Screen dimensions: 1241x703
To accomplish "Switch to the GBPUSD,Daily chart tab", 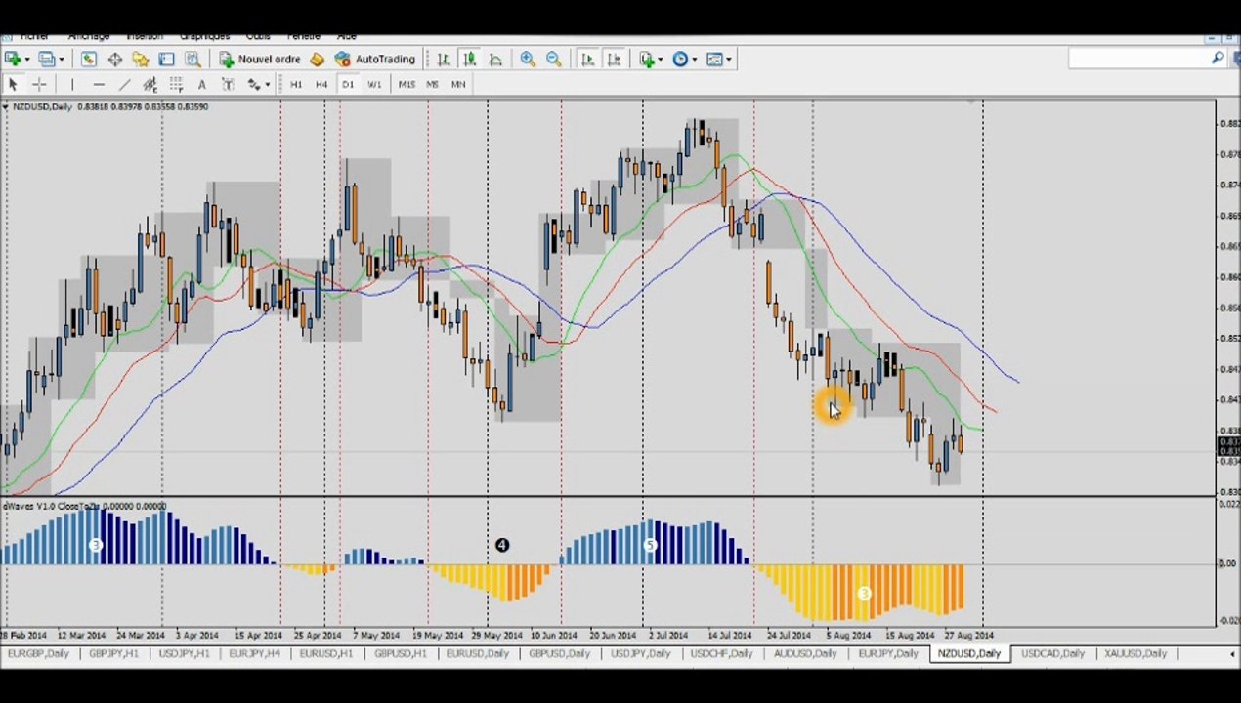I will pos(559,653).
